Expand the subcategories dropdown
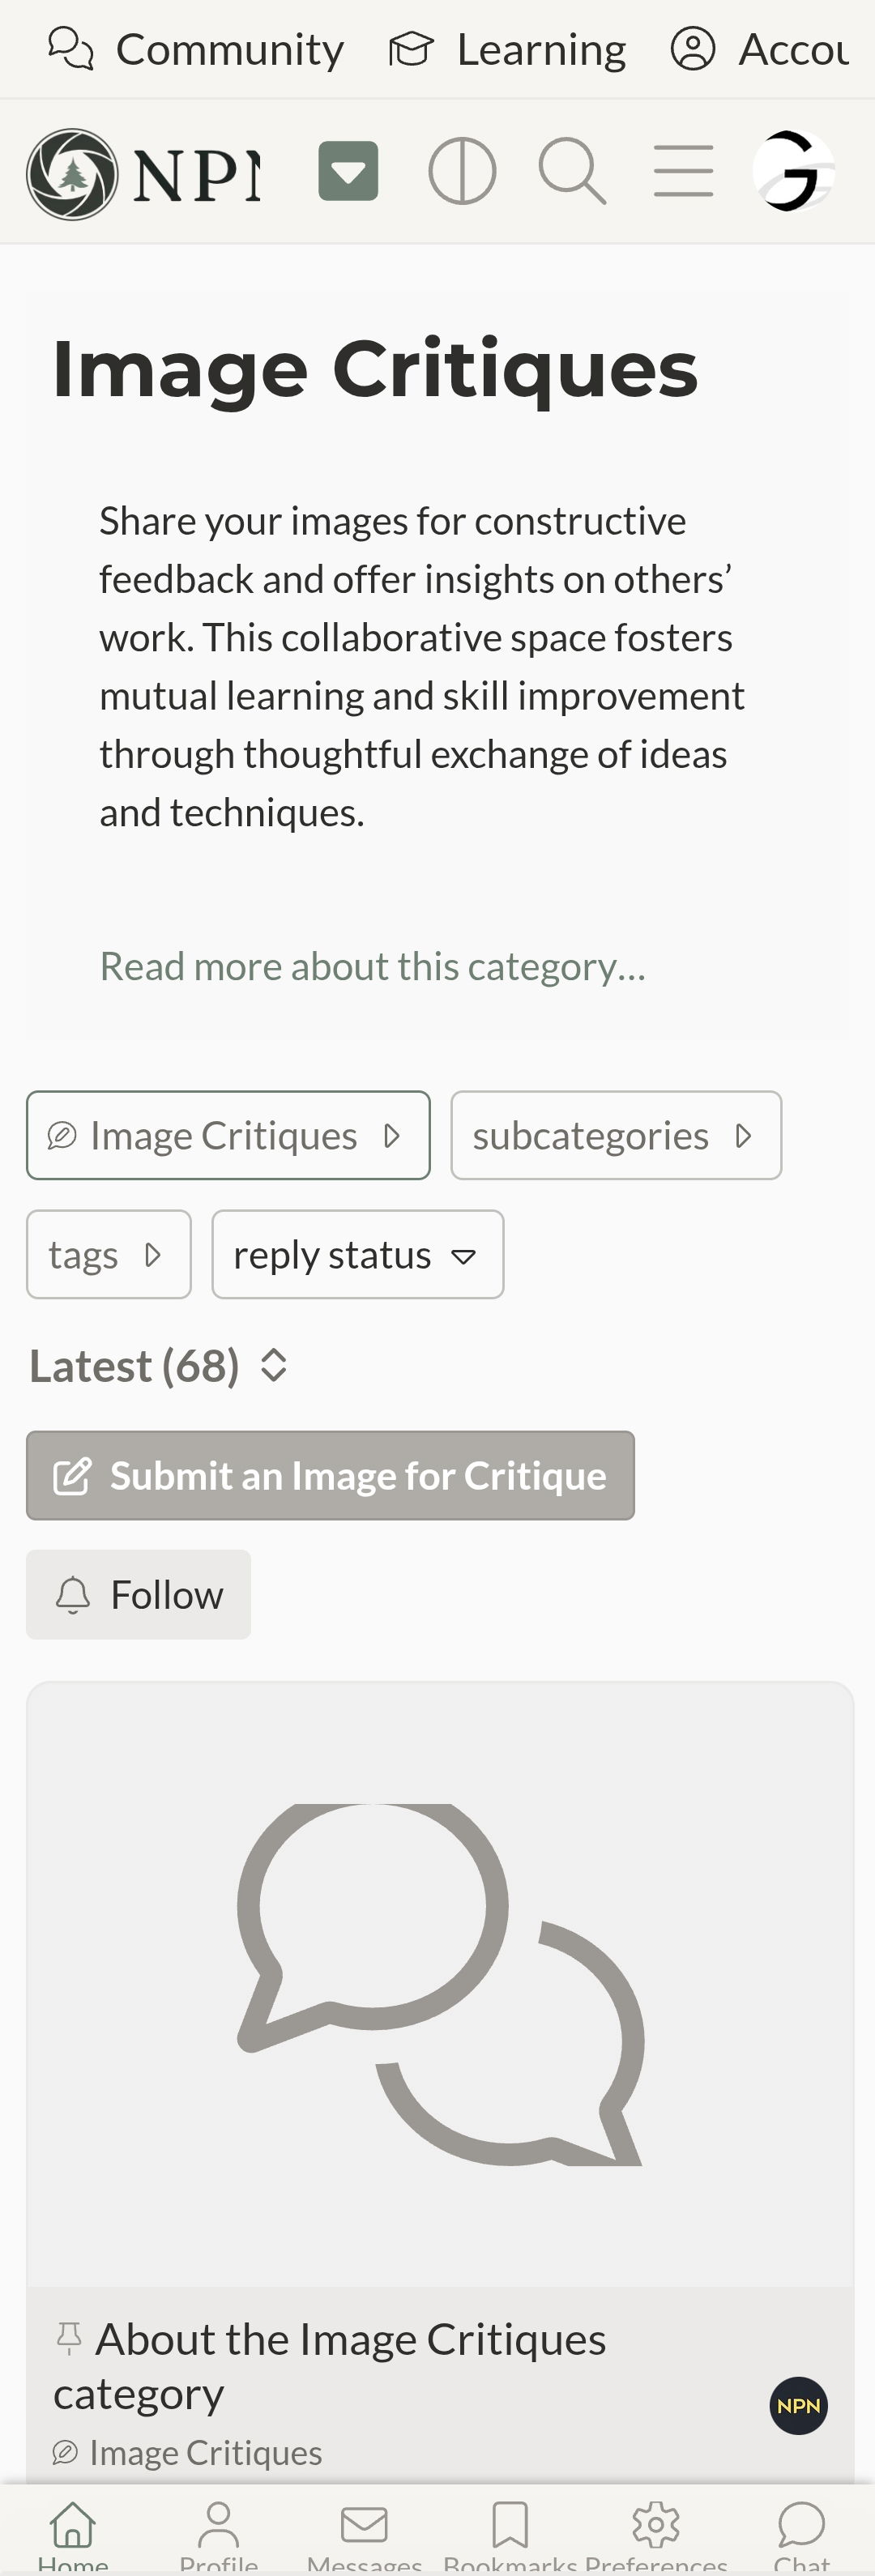Screen dimensions: 875x2576 tap(616, 1135)
